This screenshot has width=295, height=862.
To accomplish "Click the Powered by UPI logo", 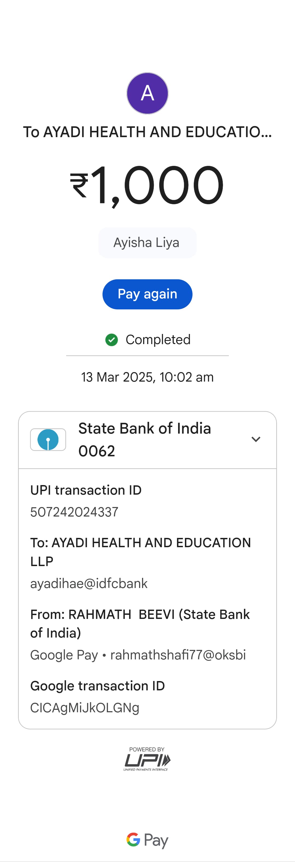I will click(x=147, y=759).
